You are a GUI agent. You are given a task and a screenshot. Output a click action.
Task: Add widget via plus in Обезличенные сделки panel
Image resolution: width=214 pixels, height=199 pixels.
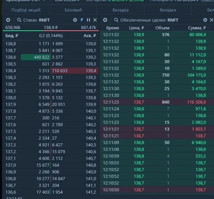tap(105, 20)
